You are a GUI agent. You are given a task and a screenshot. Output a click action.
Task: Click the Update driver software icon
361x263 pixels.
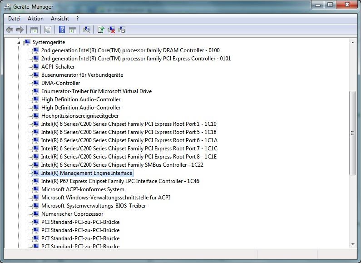pos(101,30)
